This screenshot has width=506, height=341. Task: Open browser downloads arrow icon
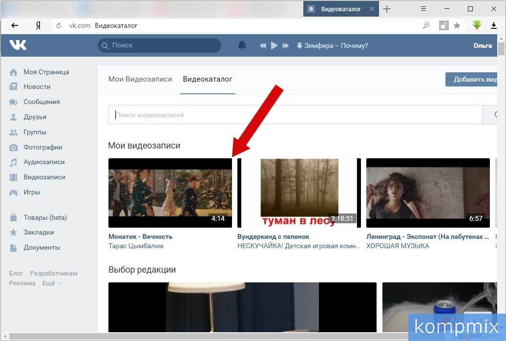(x=493, y=25)
